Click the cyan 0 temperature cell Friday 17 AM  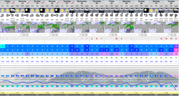(x=3, y=46)
